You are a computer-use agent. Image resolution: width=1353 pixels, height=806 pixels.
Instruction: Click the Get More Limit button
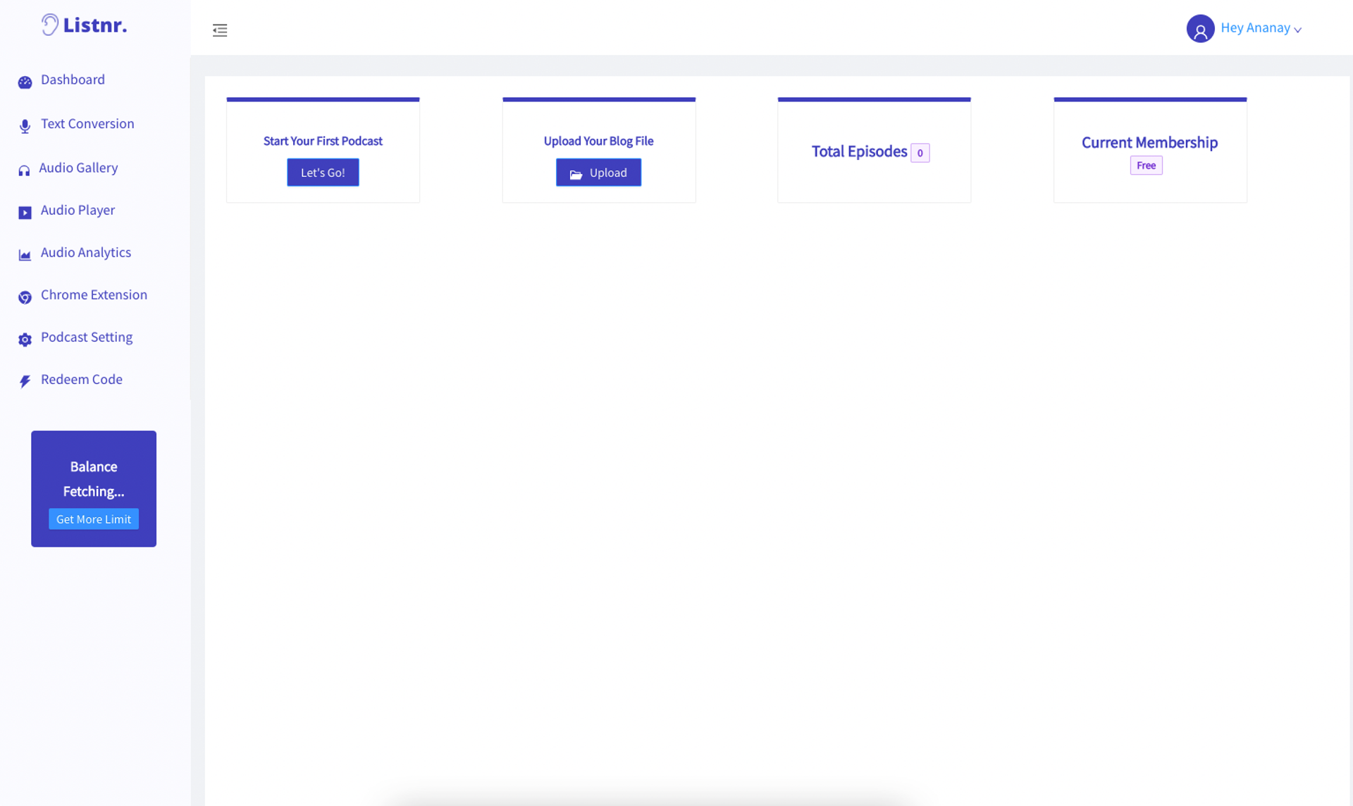[x=94, y=519]
